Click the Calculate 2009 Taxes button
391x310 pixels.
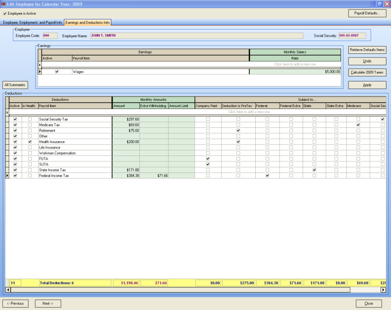(367, 72)
